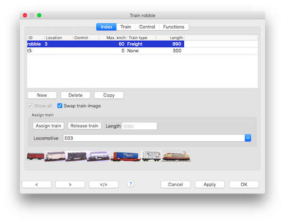Switch to the Train tab

(125, 27)
